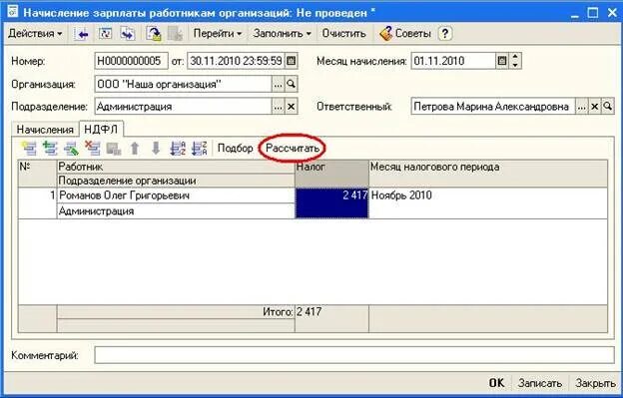Click the Организация field
The image size is (623, 398).
183,84
